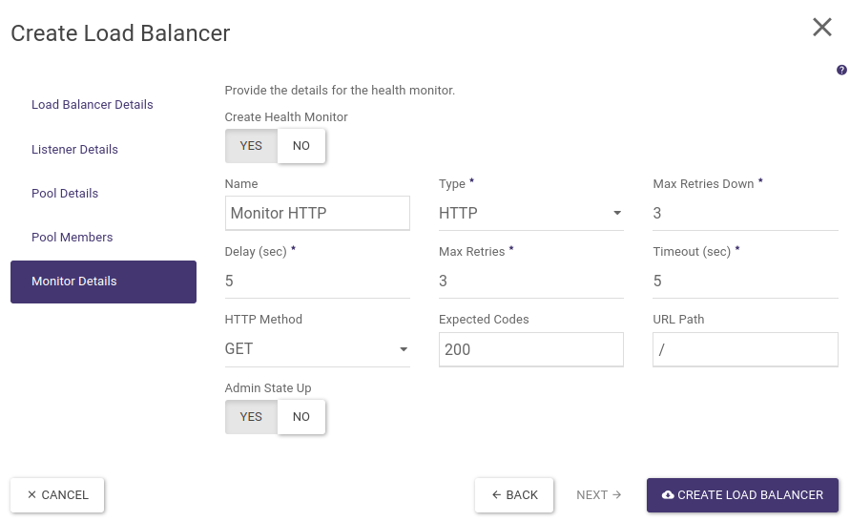Focus the Max Retries Down field
Viewport: 850px width, 522px height.
pos(745,213)
